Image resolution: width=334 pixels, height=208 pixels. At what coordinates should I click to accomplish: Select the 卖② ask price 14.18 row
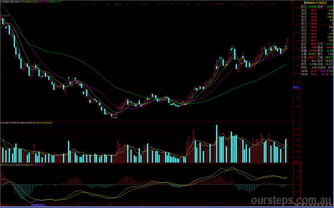[x=317, y=20]
